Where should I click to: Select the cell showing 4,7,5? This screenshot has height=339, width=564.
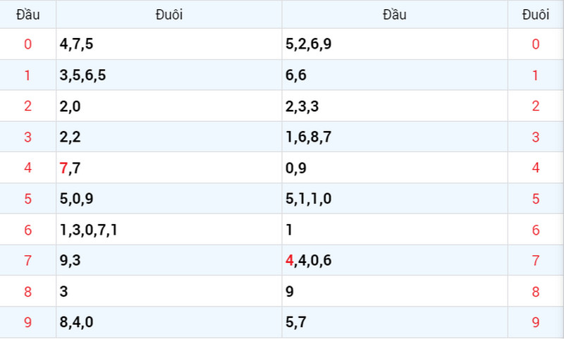point(169,44)
